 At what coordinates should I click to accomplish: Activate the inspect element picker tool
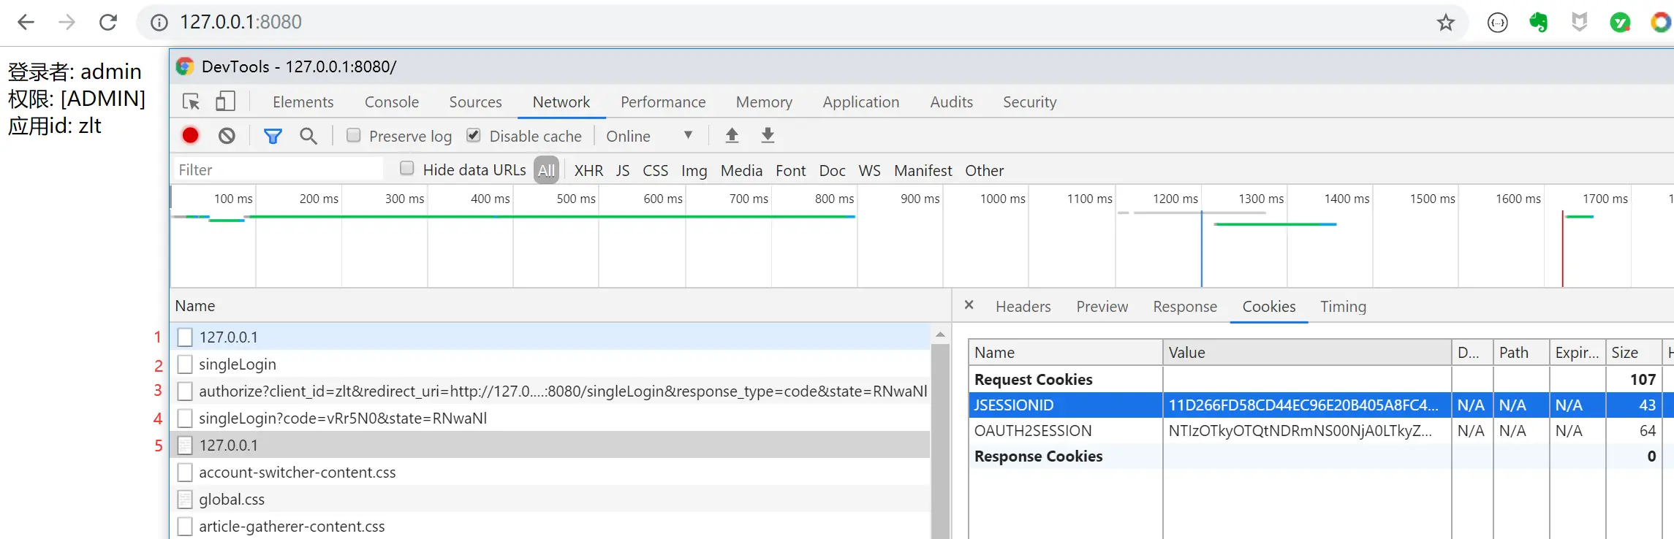point(192,102)
